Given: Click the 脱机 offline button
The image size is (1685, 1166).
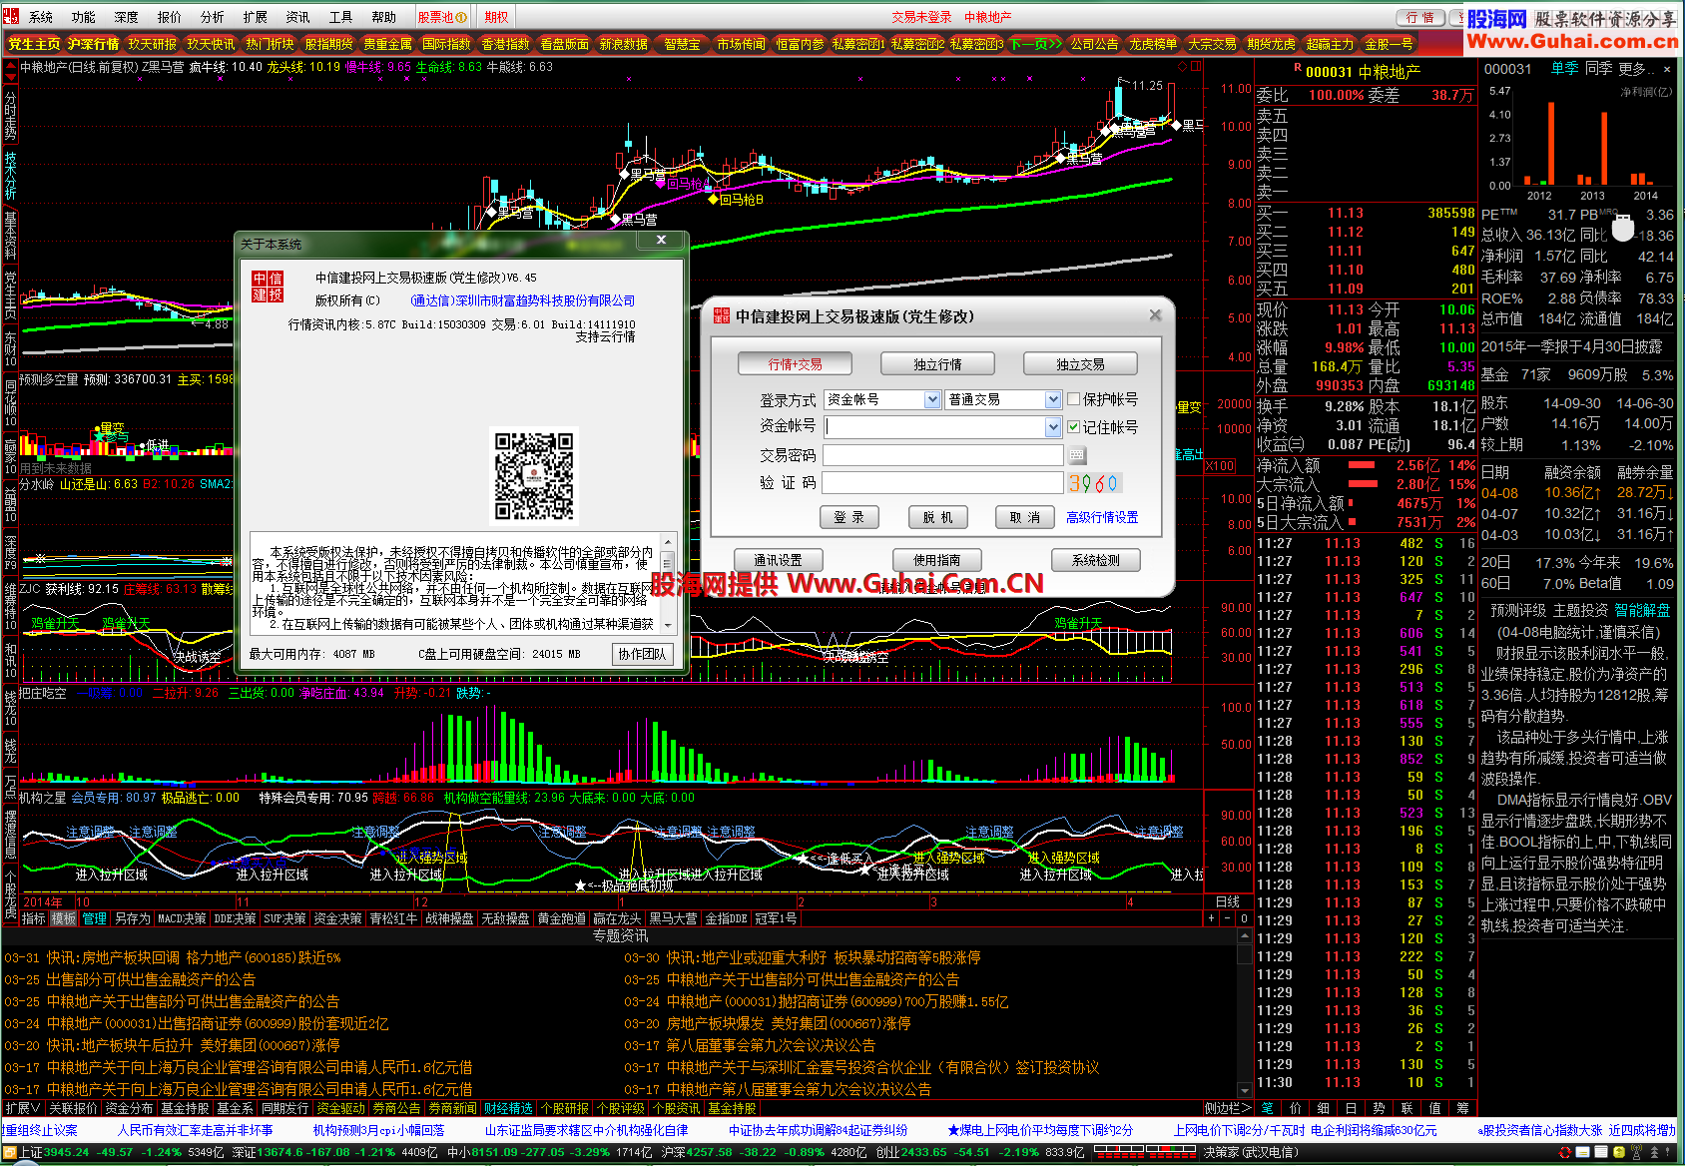Looking at the screenshot, I should pyautogui.click(x=938, y=517).
